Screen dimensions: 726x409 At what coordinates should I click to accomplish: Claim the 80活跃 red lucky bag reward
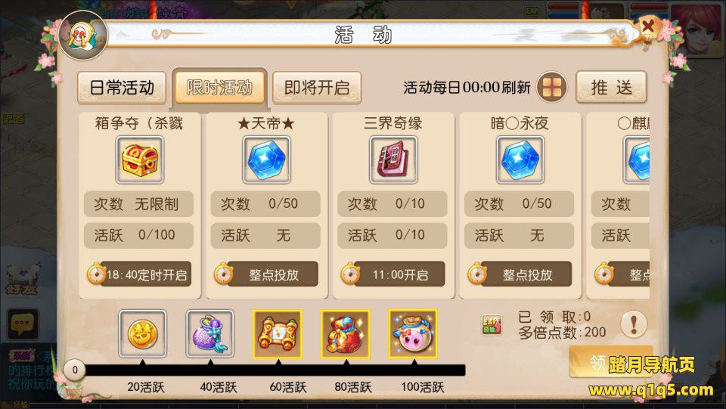click(346, 333)
